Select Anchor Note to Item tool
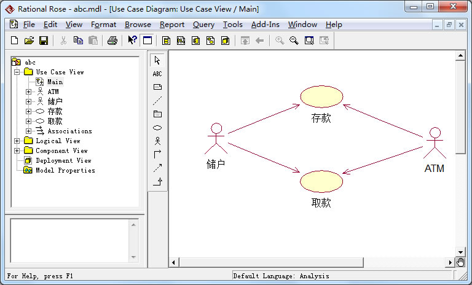The width and height of the screenshot is (472, 285). [x=157, y=101]
